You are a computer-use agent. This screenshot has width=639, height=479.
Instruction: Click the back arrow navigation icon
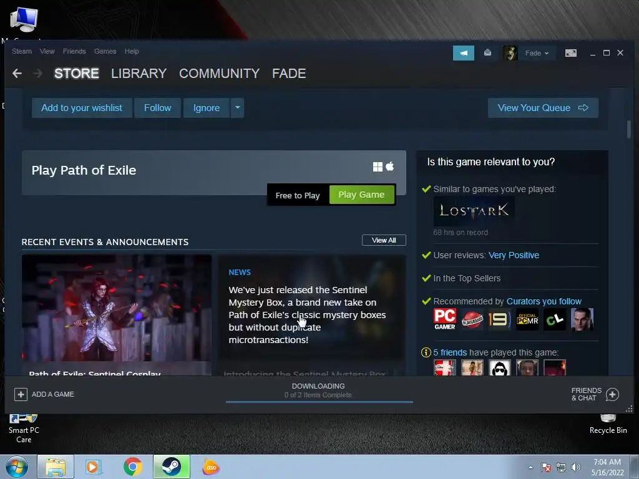[x=17, y=74]
